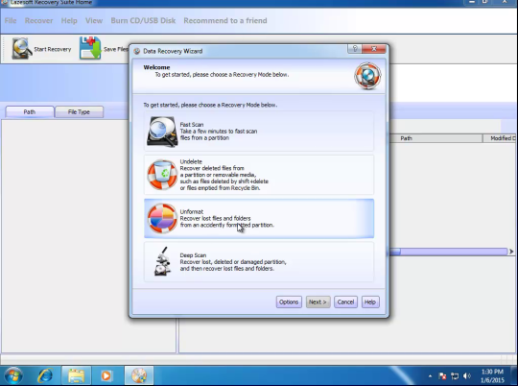Click the Options button

click(289, 302)
